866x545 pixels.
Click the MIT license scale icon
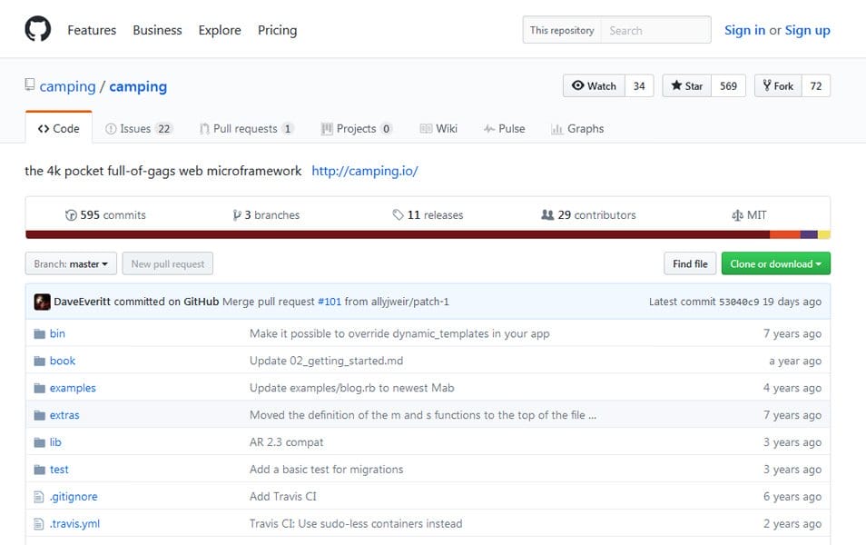tap(737, 215)
